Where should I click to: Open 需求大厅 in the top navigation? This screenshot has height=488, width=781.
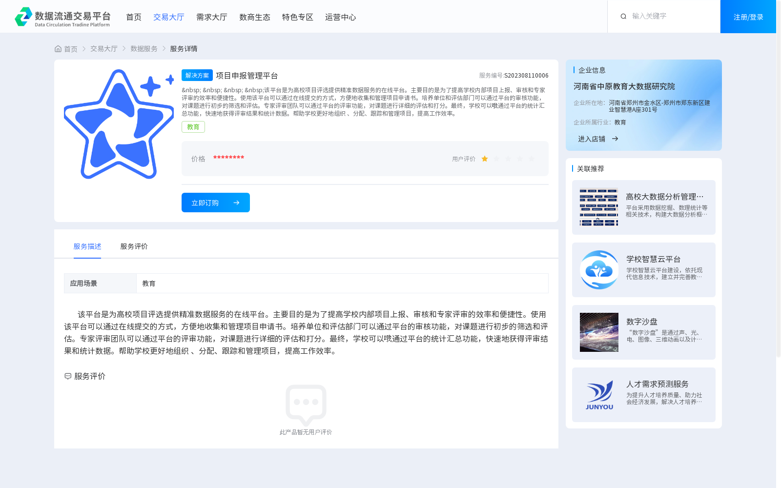point(212,17)
